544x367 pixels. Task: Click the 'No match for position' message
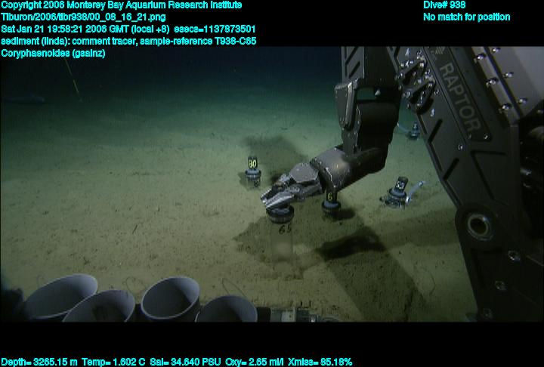pos(467,17)
